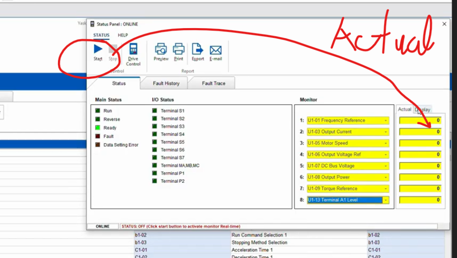The image size is (457, 258).
Task: Open the Fault Trace tab
Action: click(213, 83)
